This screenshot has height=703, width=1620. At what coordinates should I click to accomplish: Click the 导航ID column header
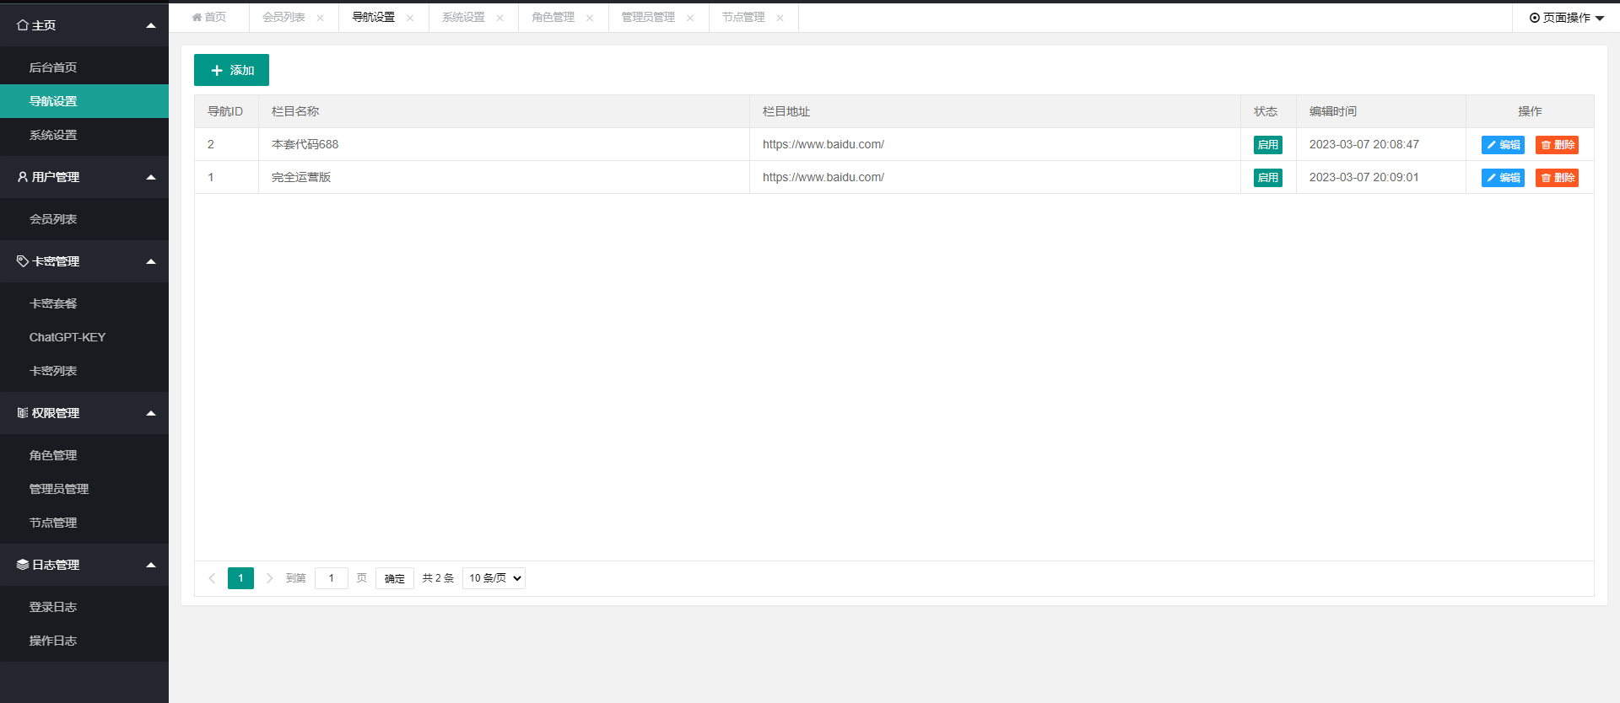pos(225,111)
